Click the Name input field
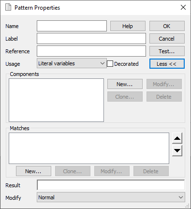Image resolution: width=191 pixels, height=209 pixels. 72,26
